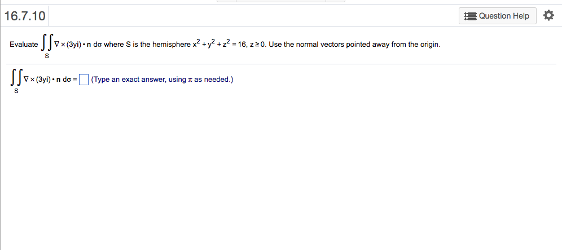Screen dimensions: 562x250
Task: Click the 'z ≥ 0' condition text
Action: coord(257,45)
